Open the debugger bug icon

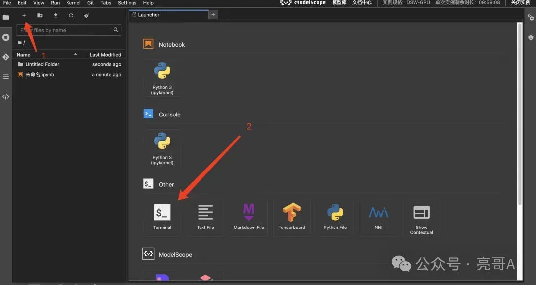[531, 37]
